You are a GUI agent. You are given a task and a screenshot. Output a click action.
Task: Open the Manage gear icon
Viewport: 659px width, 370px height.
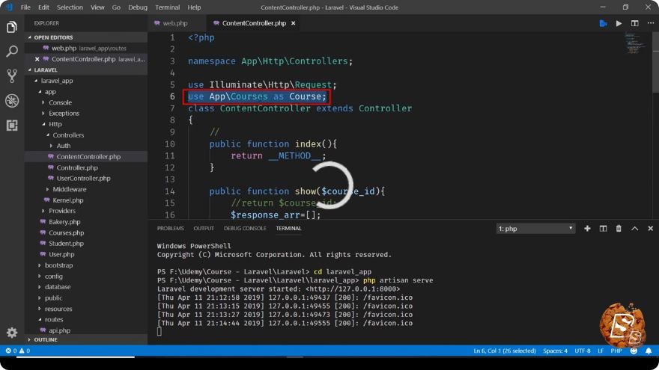pyautogui.click(x=12, y=333)
